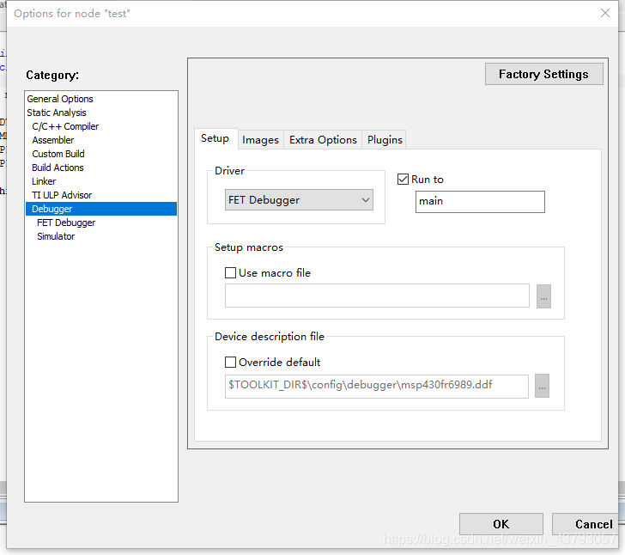The height and width of the screenshot is (555, 625).
Task: Click the Cancel button
Action: [x=592, y=524]
